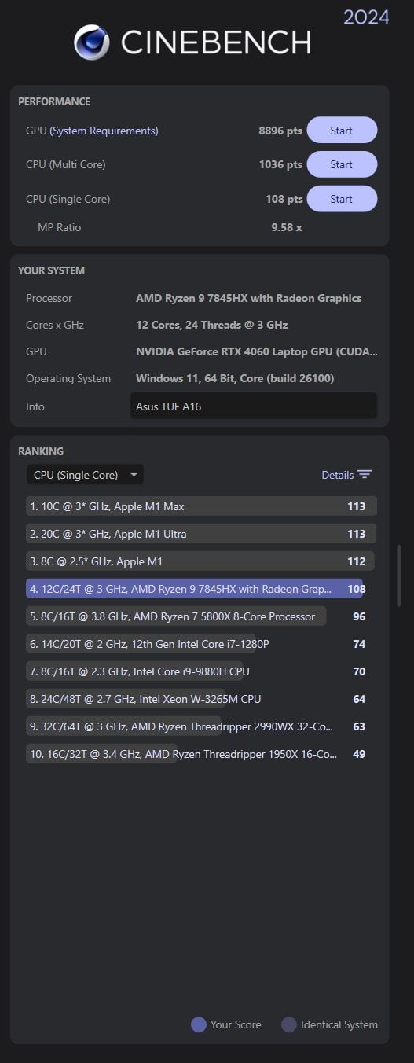Click the vertical scrollbar thumb on right edge
Image resolution: width=414 pixels, height=1063 pixels.
(x=399, y=576)
